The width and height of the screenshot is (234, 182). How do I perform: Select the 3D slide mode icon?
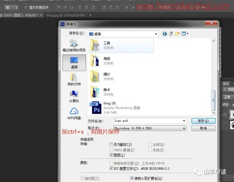point(198,7)
